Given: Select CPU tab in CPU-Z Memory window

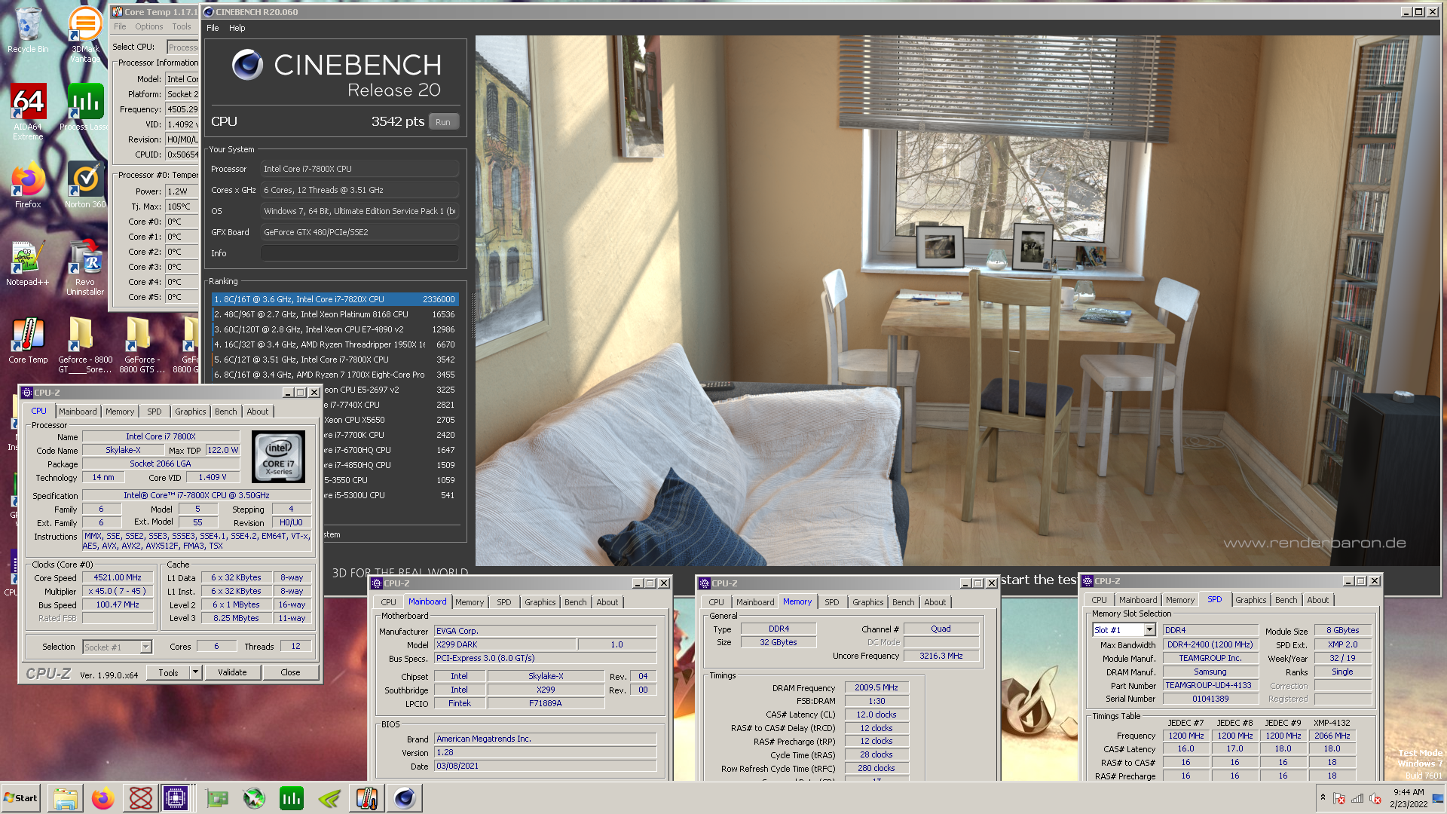Looking at the screenshot, I should point(716,602).
